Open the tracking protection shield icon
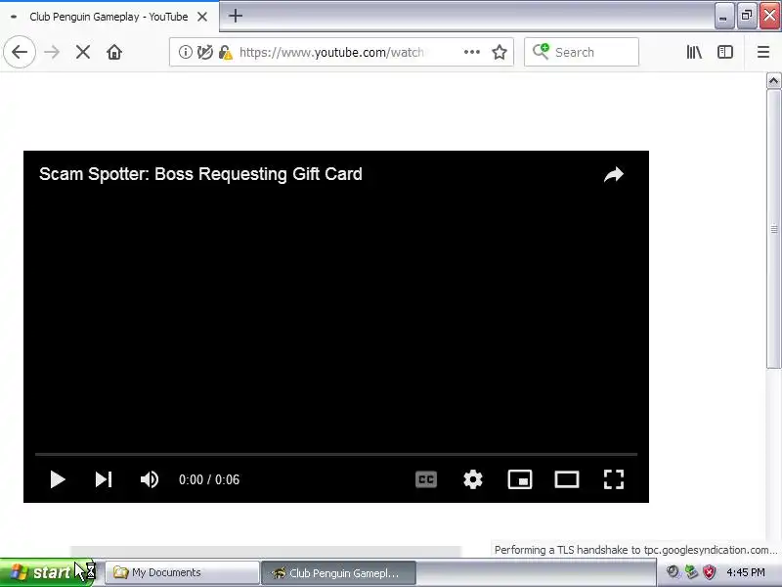782x587 pixels. pyautogui.click(x=205, y=52)
